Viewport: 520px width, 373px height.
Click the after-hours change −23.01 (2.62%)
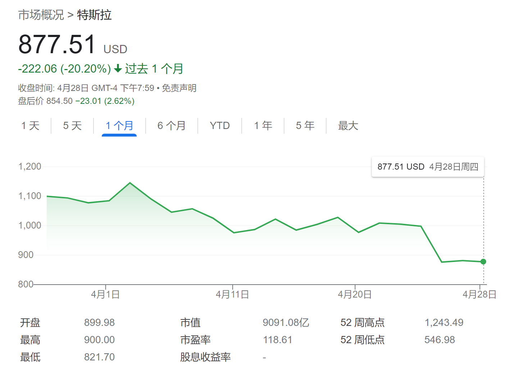click(105, 101)
